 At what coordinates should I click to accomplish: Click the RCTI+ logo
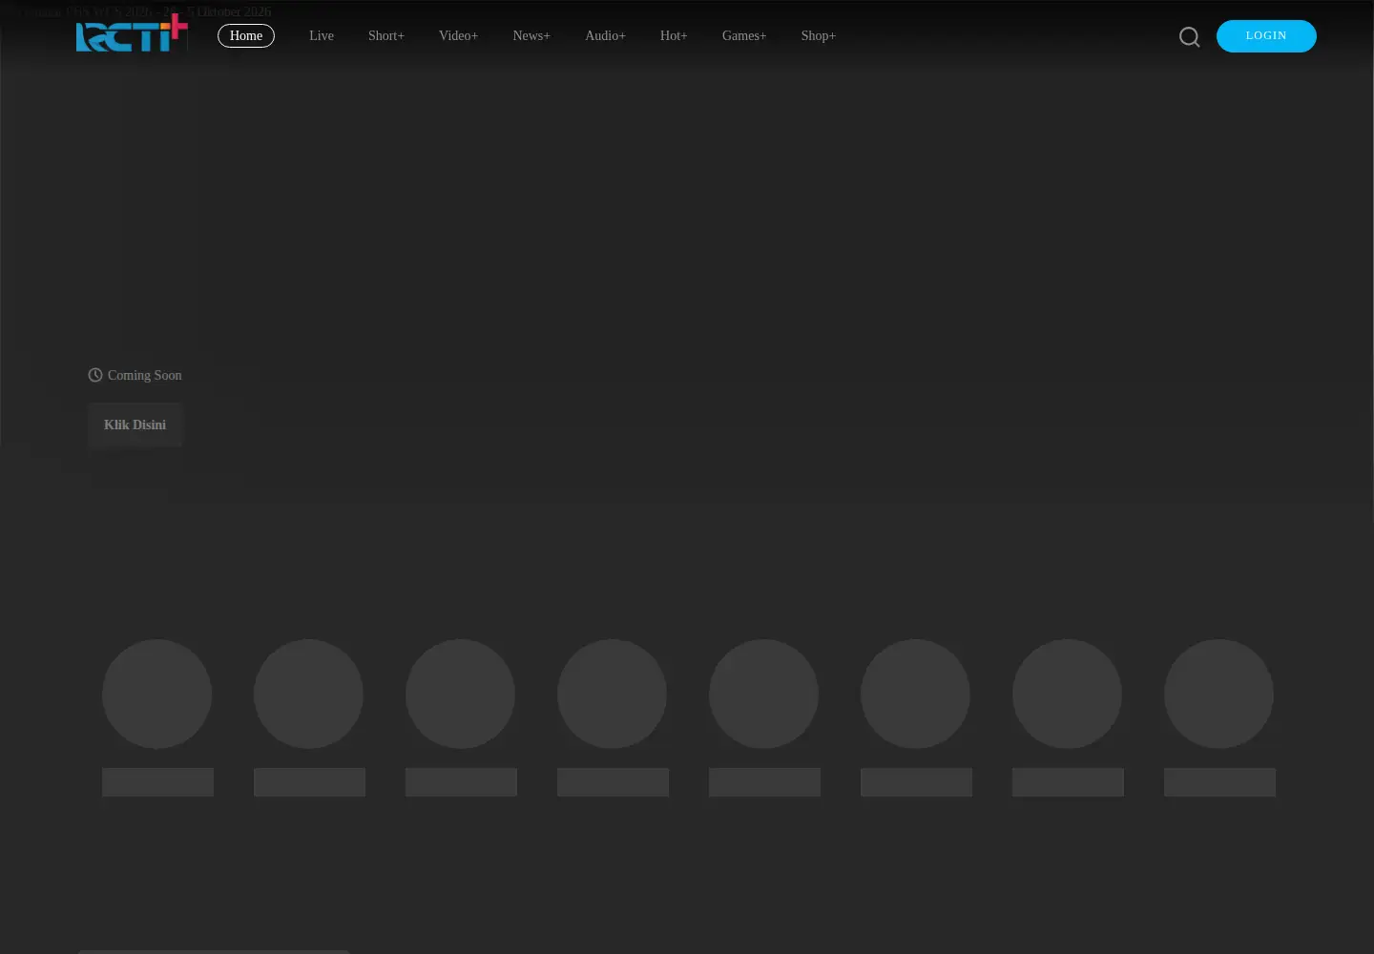click(132, 33)
